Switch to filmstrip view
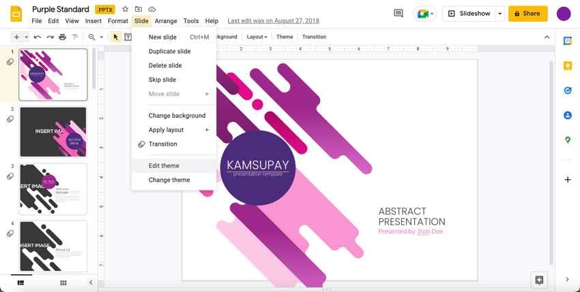The image size is (580, 292). 20,282
